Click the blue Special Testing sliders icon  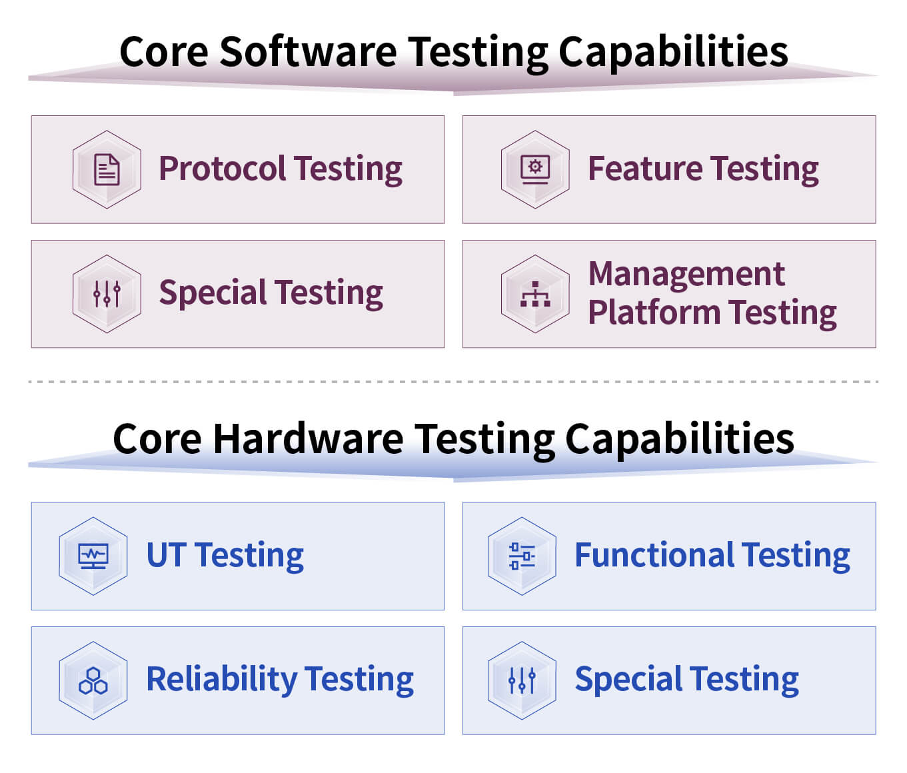[x=522, y=680]
